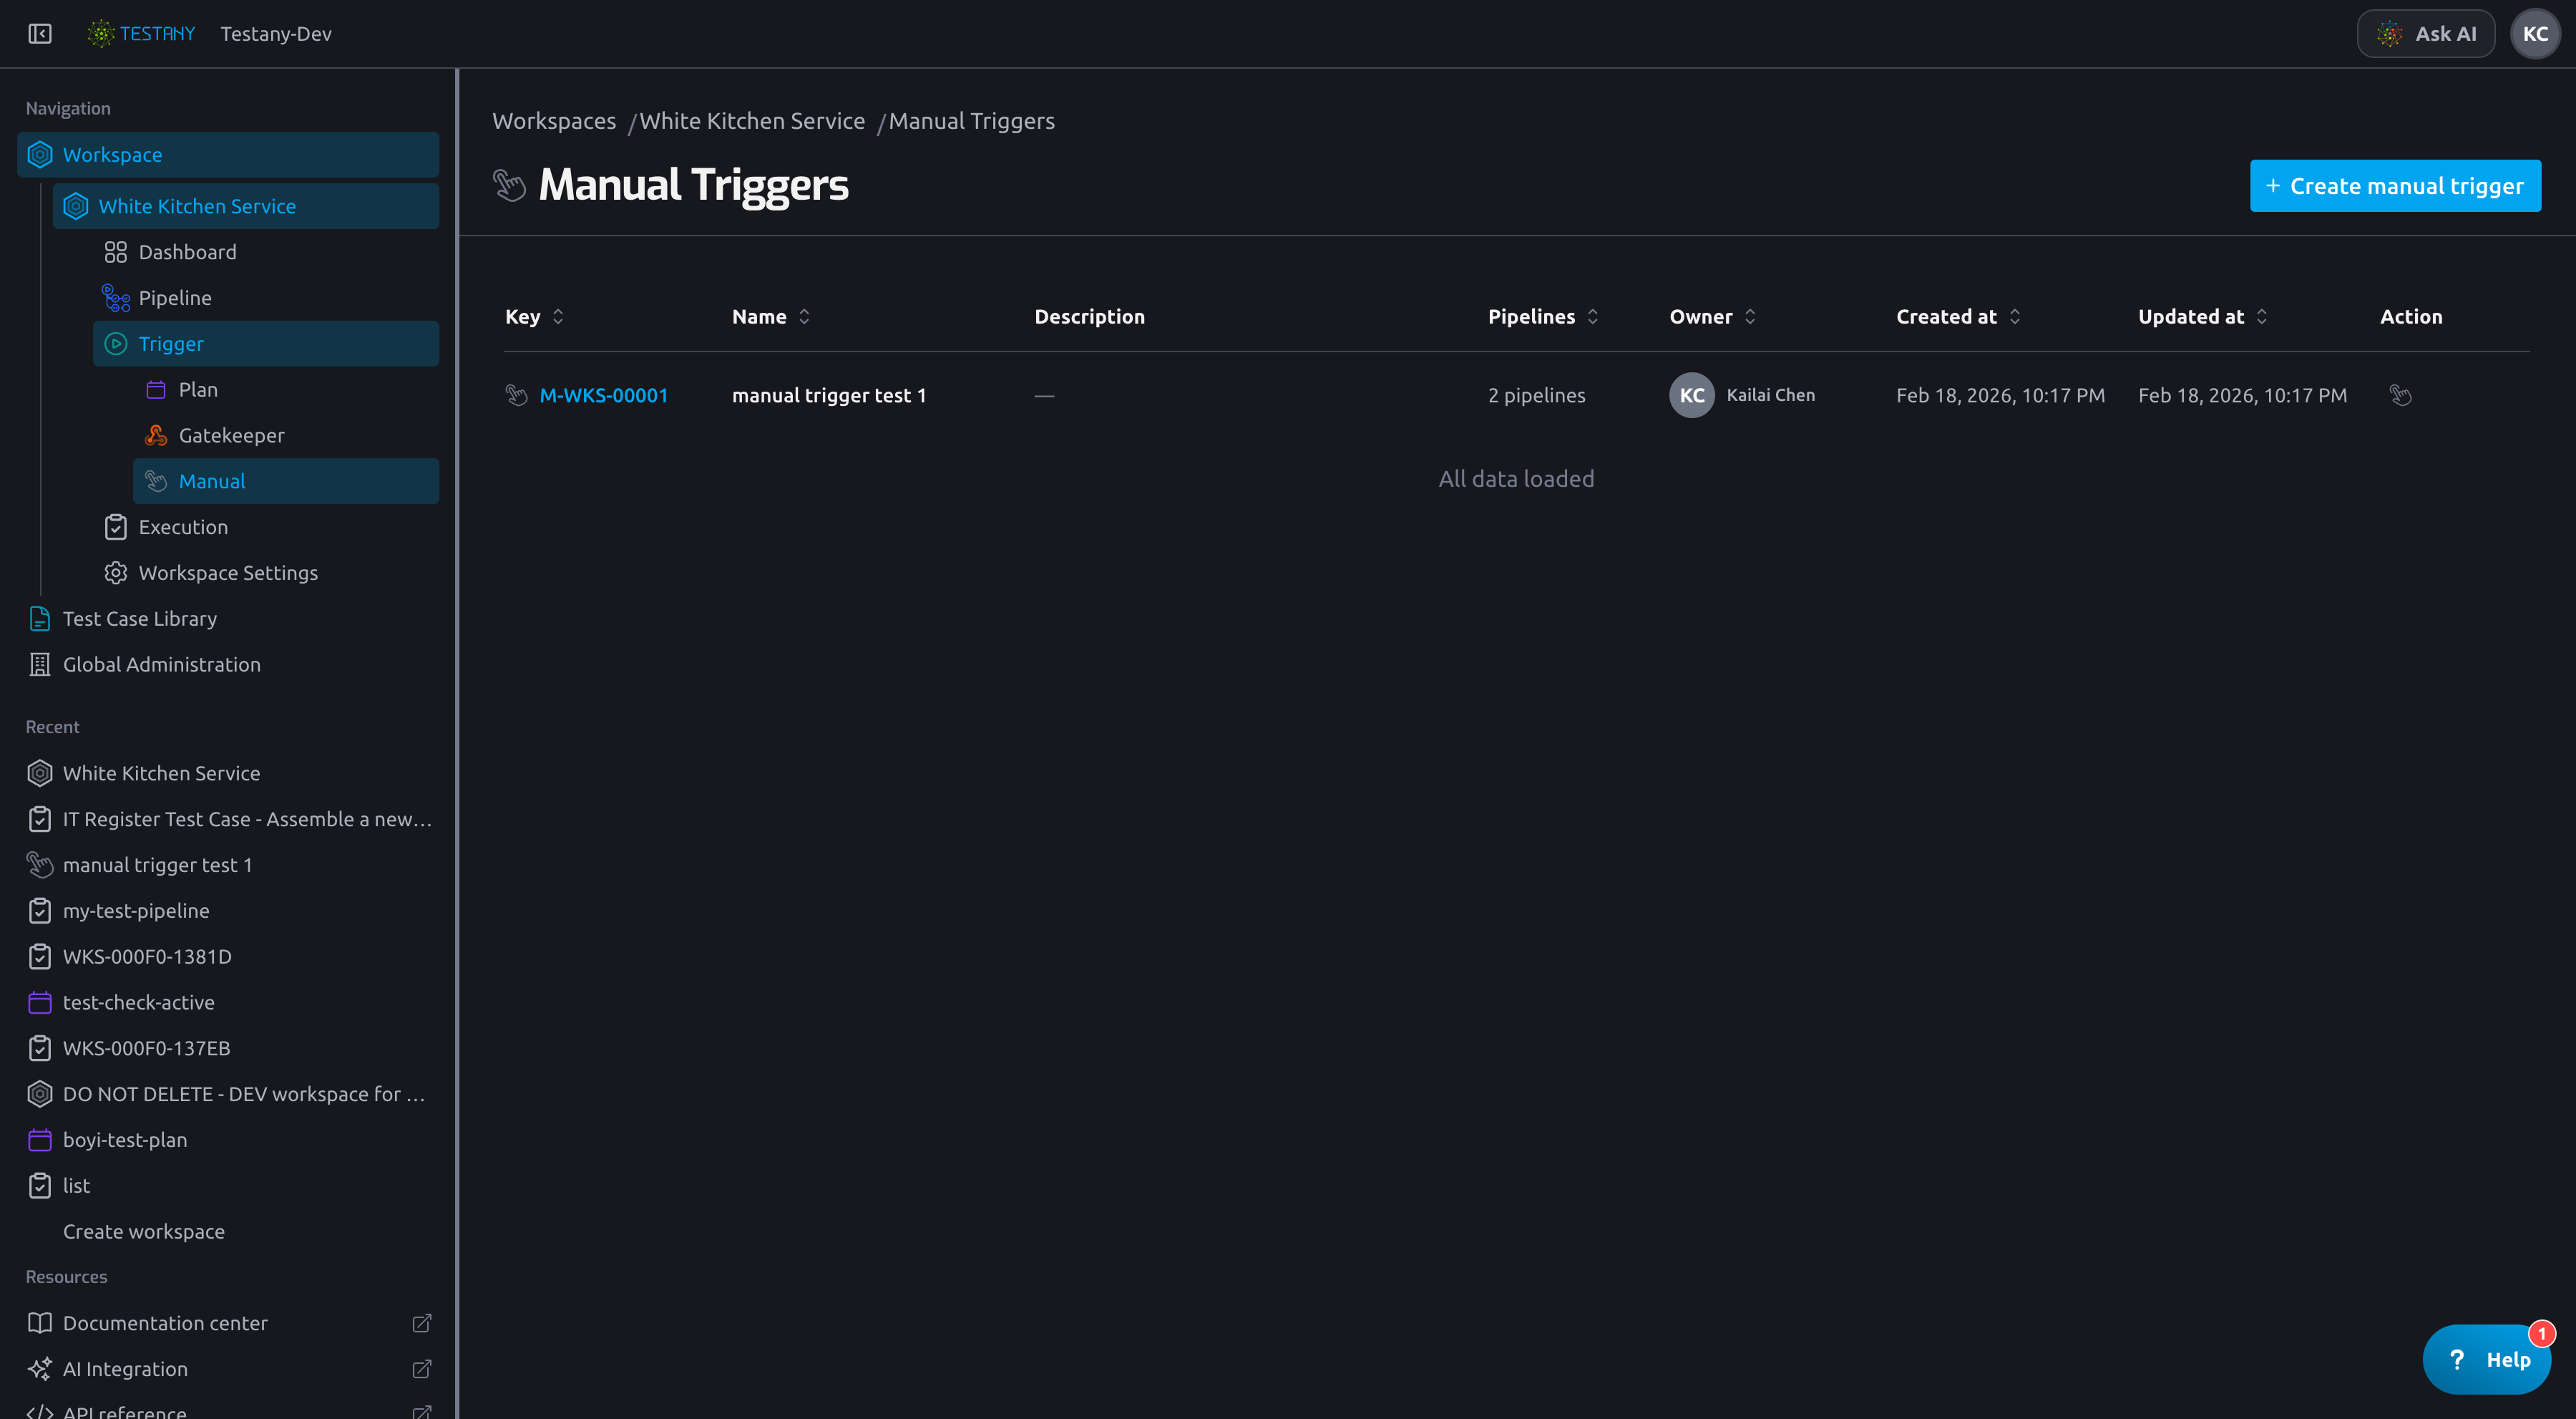Click external link icon beside Documentation center

point(422,1323)
